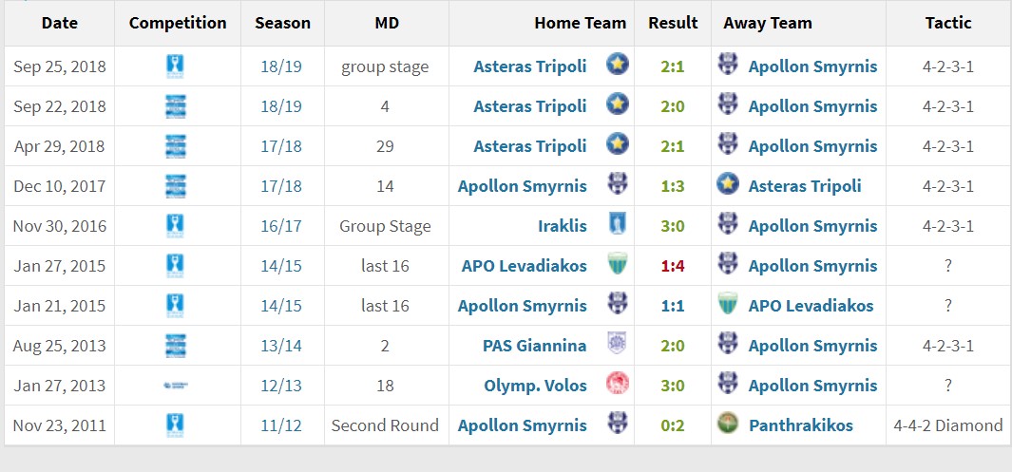Viewport: 1012px width, 472px height.
Task: Click the Panthrakikos team link
Action: 801,425
